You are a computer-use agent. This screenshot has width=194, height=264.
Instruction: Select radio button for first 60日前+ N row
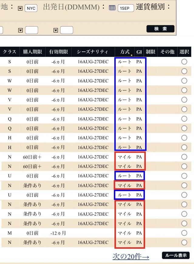click(x=184, y=157)
